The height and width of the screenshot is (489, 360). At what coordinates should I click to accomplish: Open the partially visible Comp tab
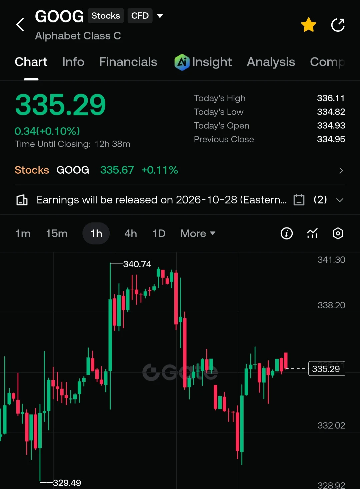[x=327, y=62]
